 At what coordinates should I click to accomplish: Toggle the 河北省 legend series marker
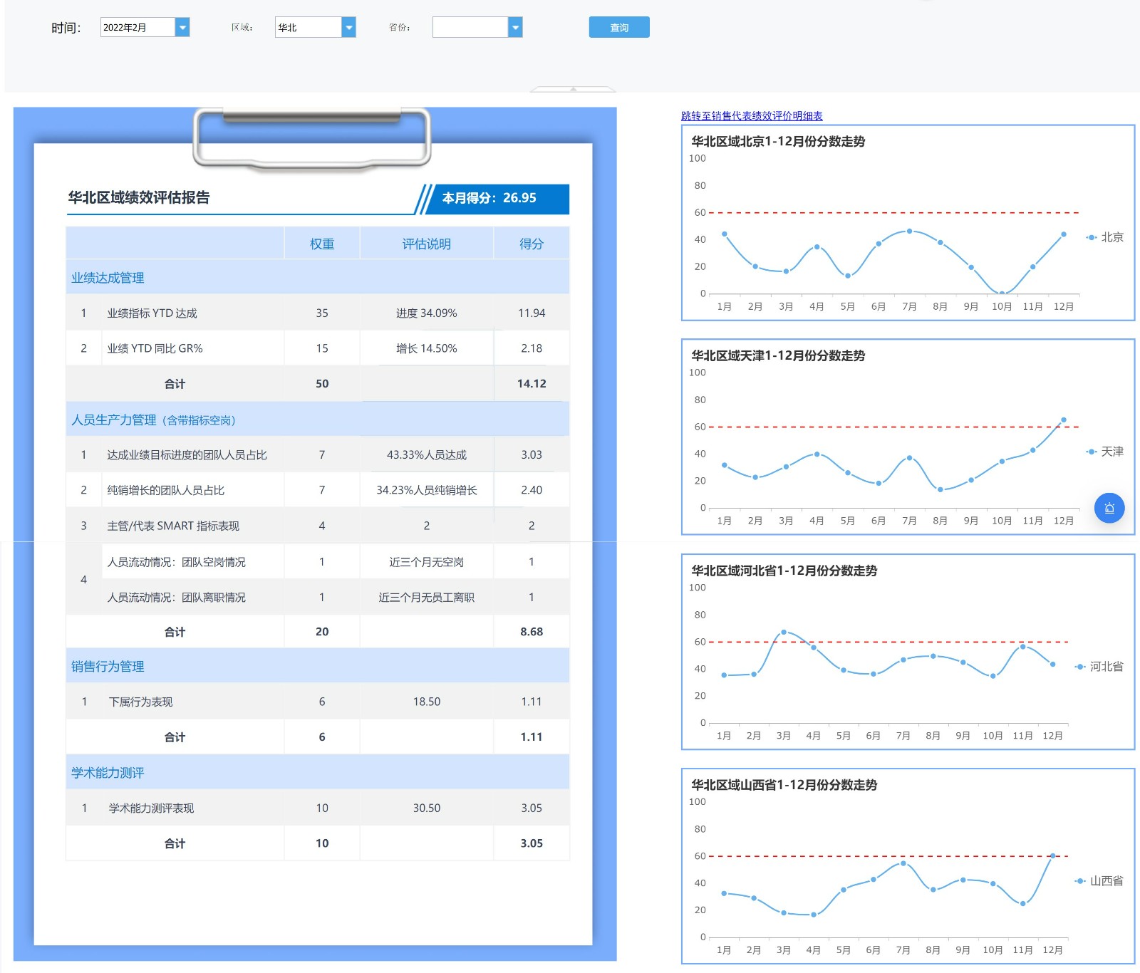click(x=1080, y=667)
